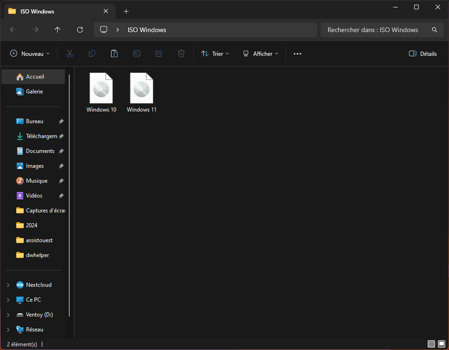This screenshot has height=350, width=449.
Task: Navigate up one folder level
Action: pos(58,30)
